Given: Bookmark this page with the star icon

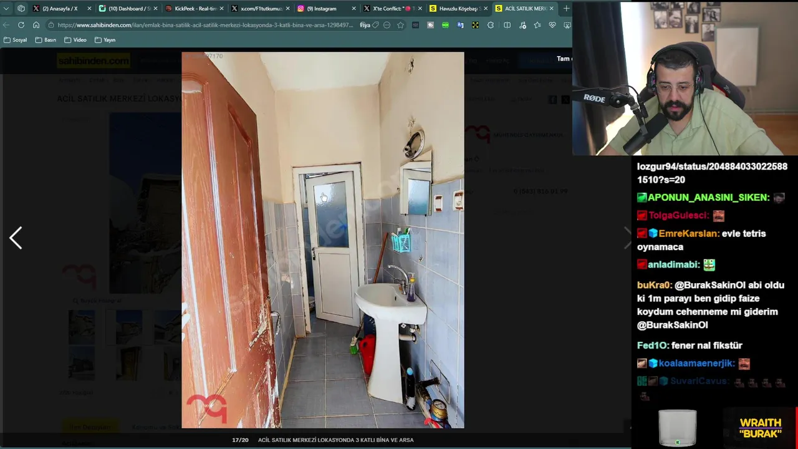Looking at the screenshot, I should pyautogui.click(x=400, y=25).
